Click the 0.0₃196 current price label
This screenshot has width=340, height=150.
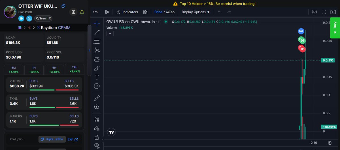328,60
